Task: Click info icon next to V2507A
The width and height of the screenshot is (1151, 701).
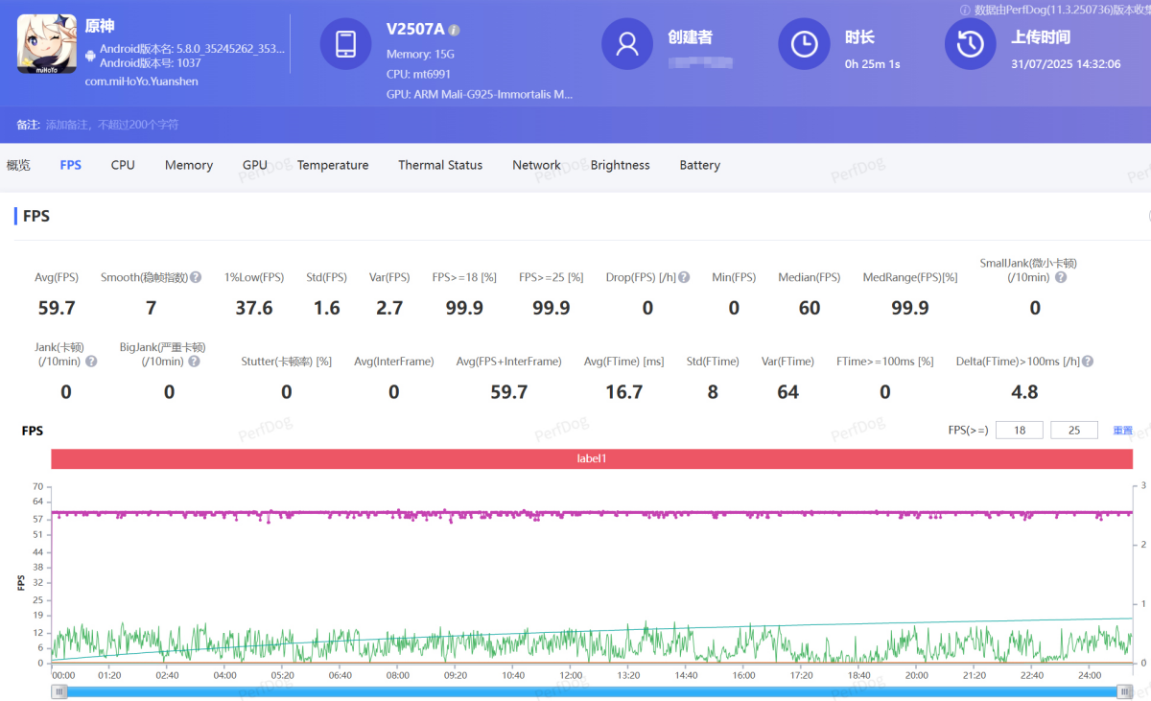Action: click(455, 30)
